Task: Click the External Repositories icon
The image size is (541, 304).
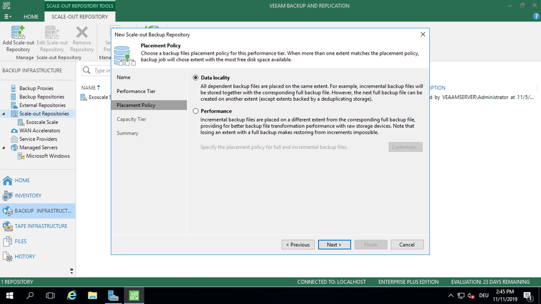Action: coord(14,105)
